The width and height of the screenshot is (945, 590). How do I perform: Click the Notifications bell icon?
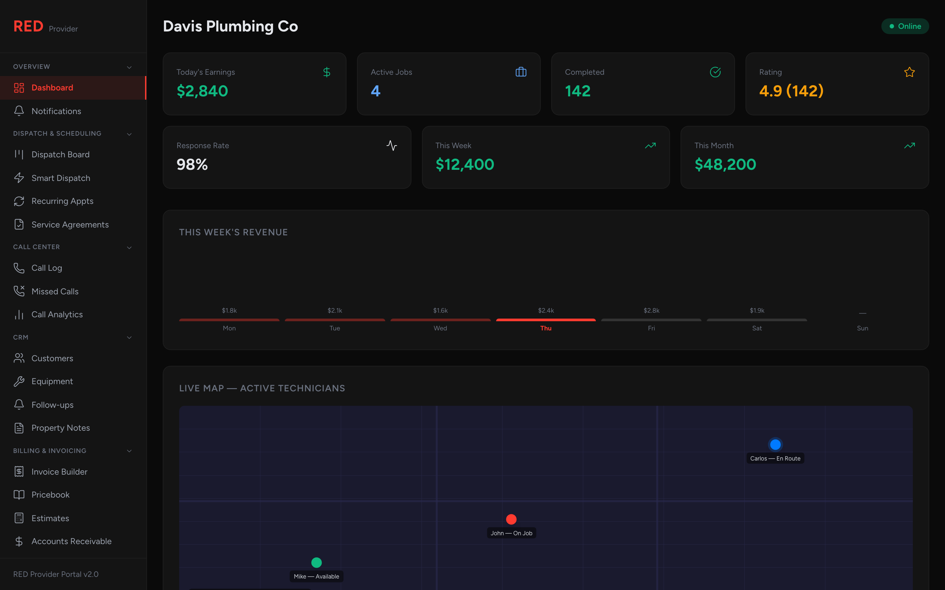point(19,111)
